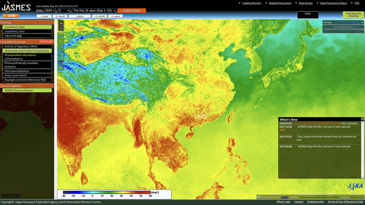Screen dimensions: 365x205
Task: Jump back with the -1 month button
Action: (60, 16)
